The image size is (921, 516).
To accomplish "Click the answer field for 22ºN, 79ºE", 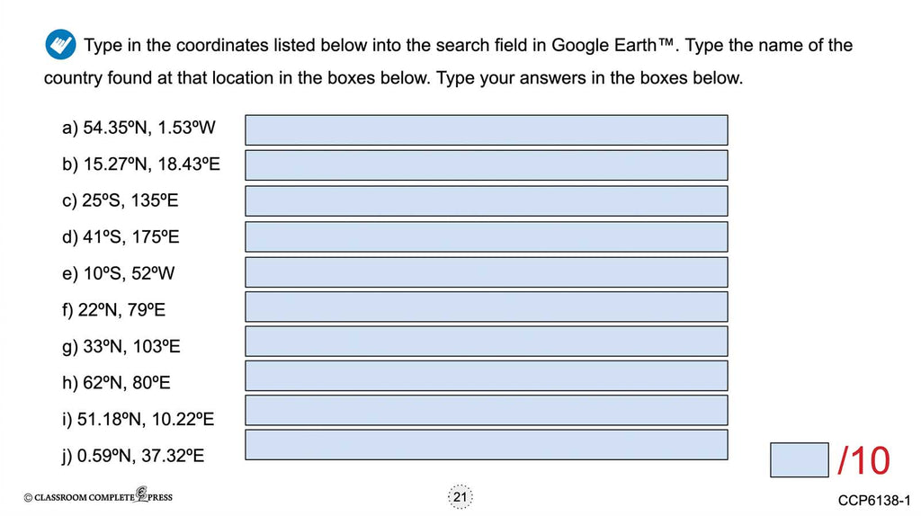I will coord(486,307).
